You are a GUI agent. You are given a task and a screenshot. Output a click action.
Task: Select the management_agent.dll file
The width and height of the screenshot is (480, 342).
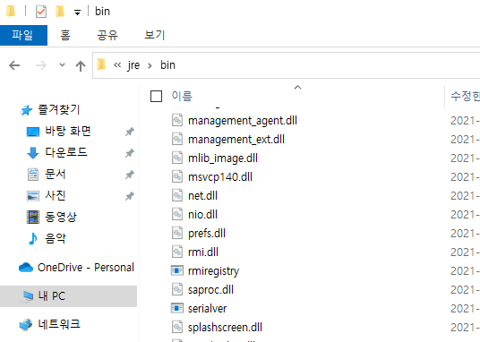[x=243, y=121]
